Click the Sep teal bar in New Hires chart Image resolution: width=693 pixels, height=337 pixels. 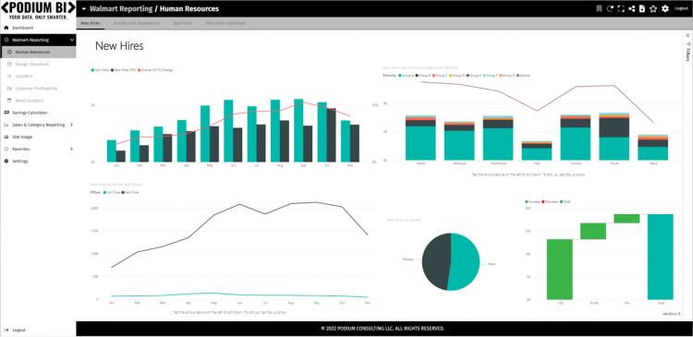298,130
